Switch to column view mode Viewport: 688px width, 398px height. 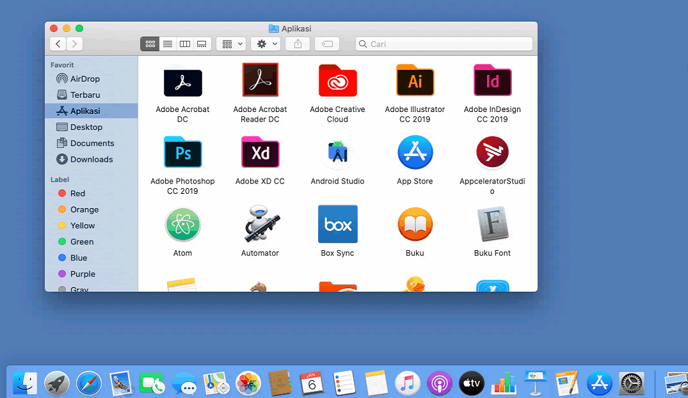185,44
